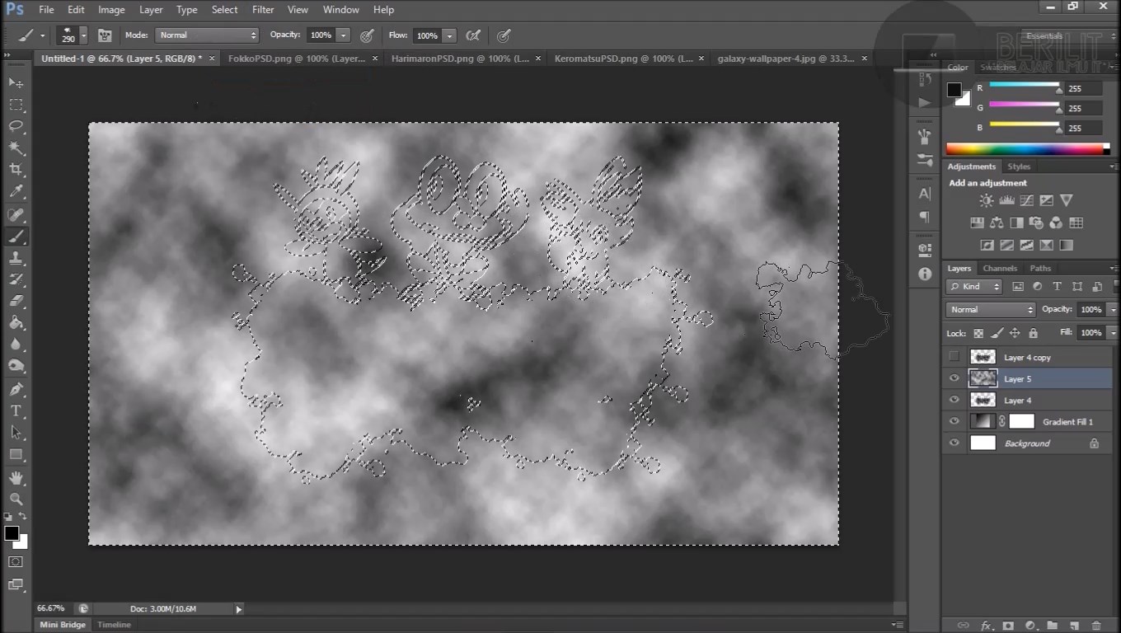The height and width of the screenshot is (633, 1121).
Task: Open the File menu
Action: coord(46,10)
